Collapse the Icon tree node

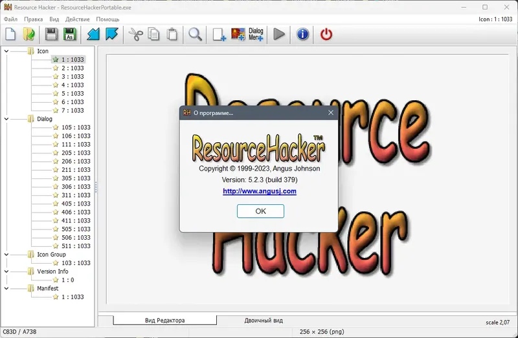pyautogui.click(x=6, y=51)
